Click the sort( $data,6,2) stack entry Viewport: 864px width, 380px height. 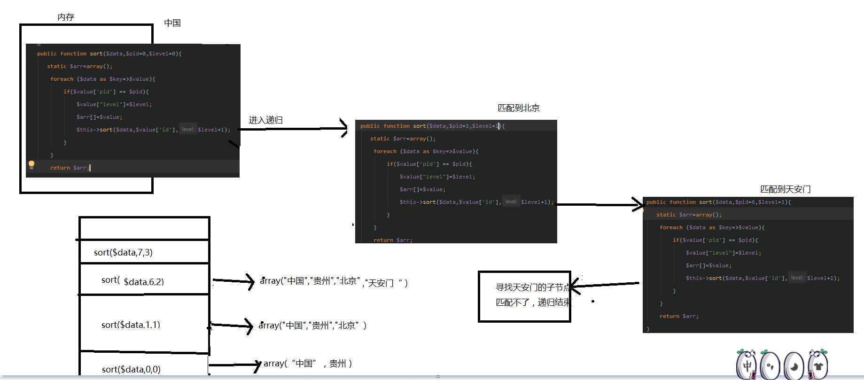pyautogui.click(x=132, y=281)
